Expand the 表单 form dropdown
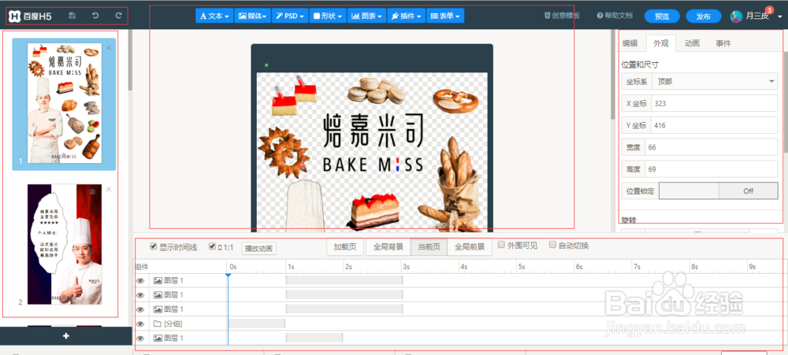This screenshot has height=355, width=788. 445,16
